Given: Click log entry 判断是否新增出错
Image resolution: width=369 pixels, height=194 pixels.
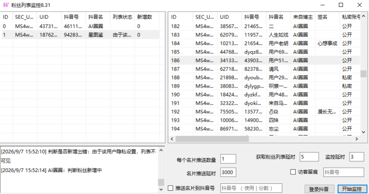Looking at the screenshot, I should (x=78, y=156).
